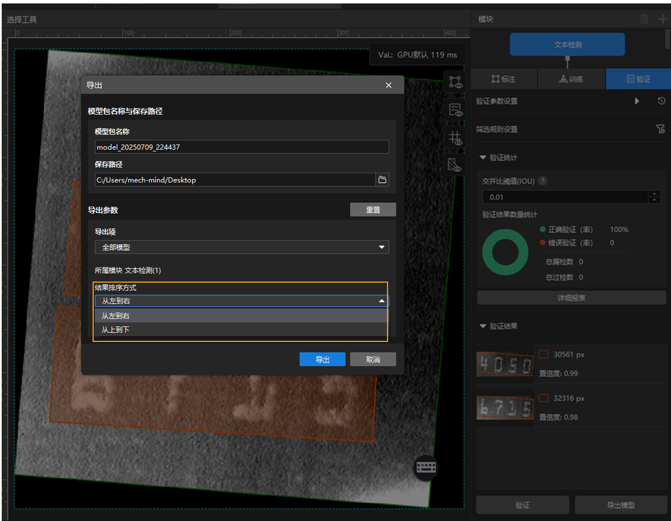Click the blue 导出 button

point(322,359)
